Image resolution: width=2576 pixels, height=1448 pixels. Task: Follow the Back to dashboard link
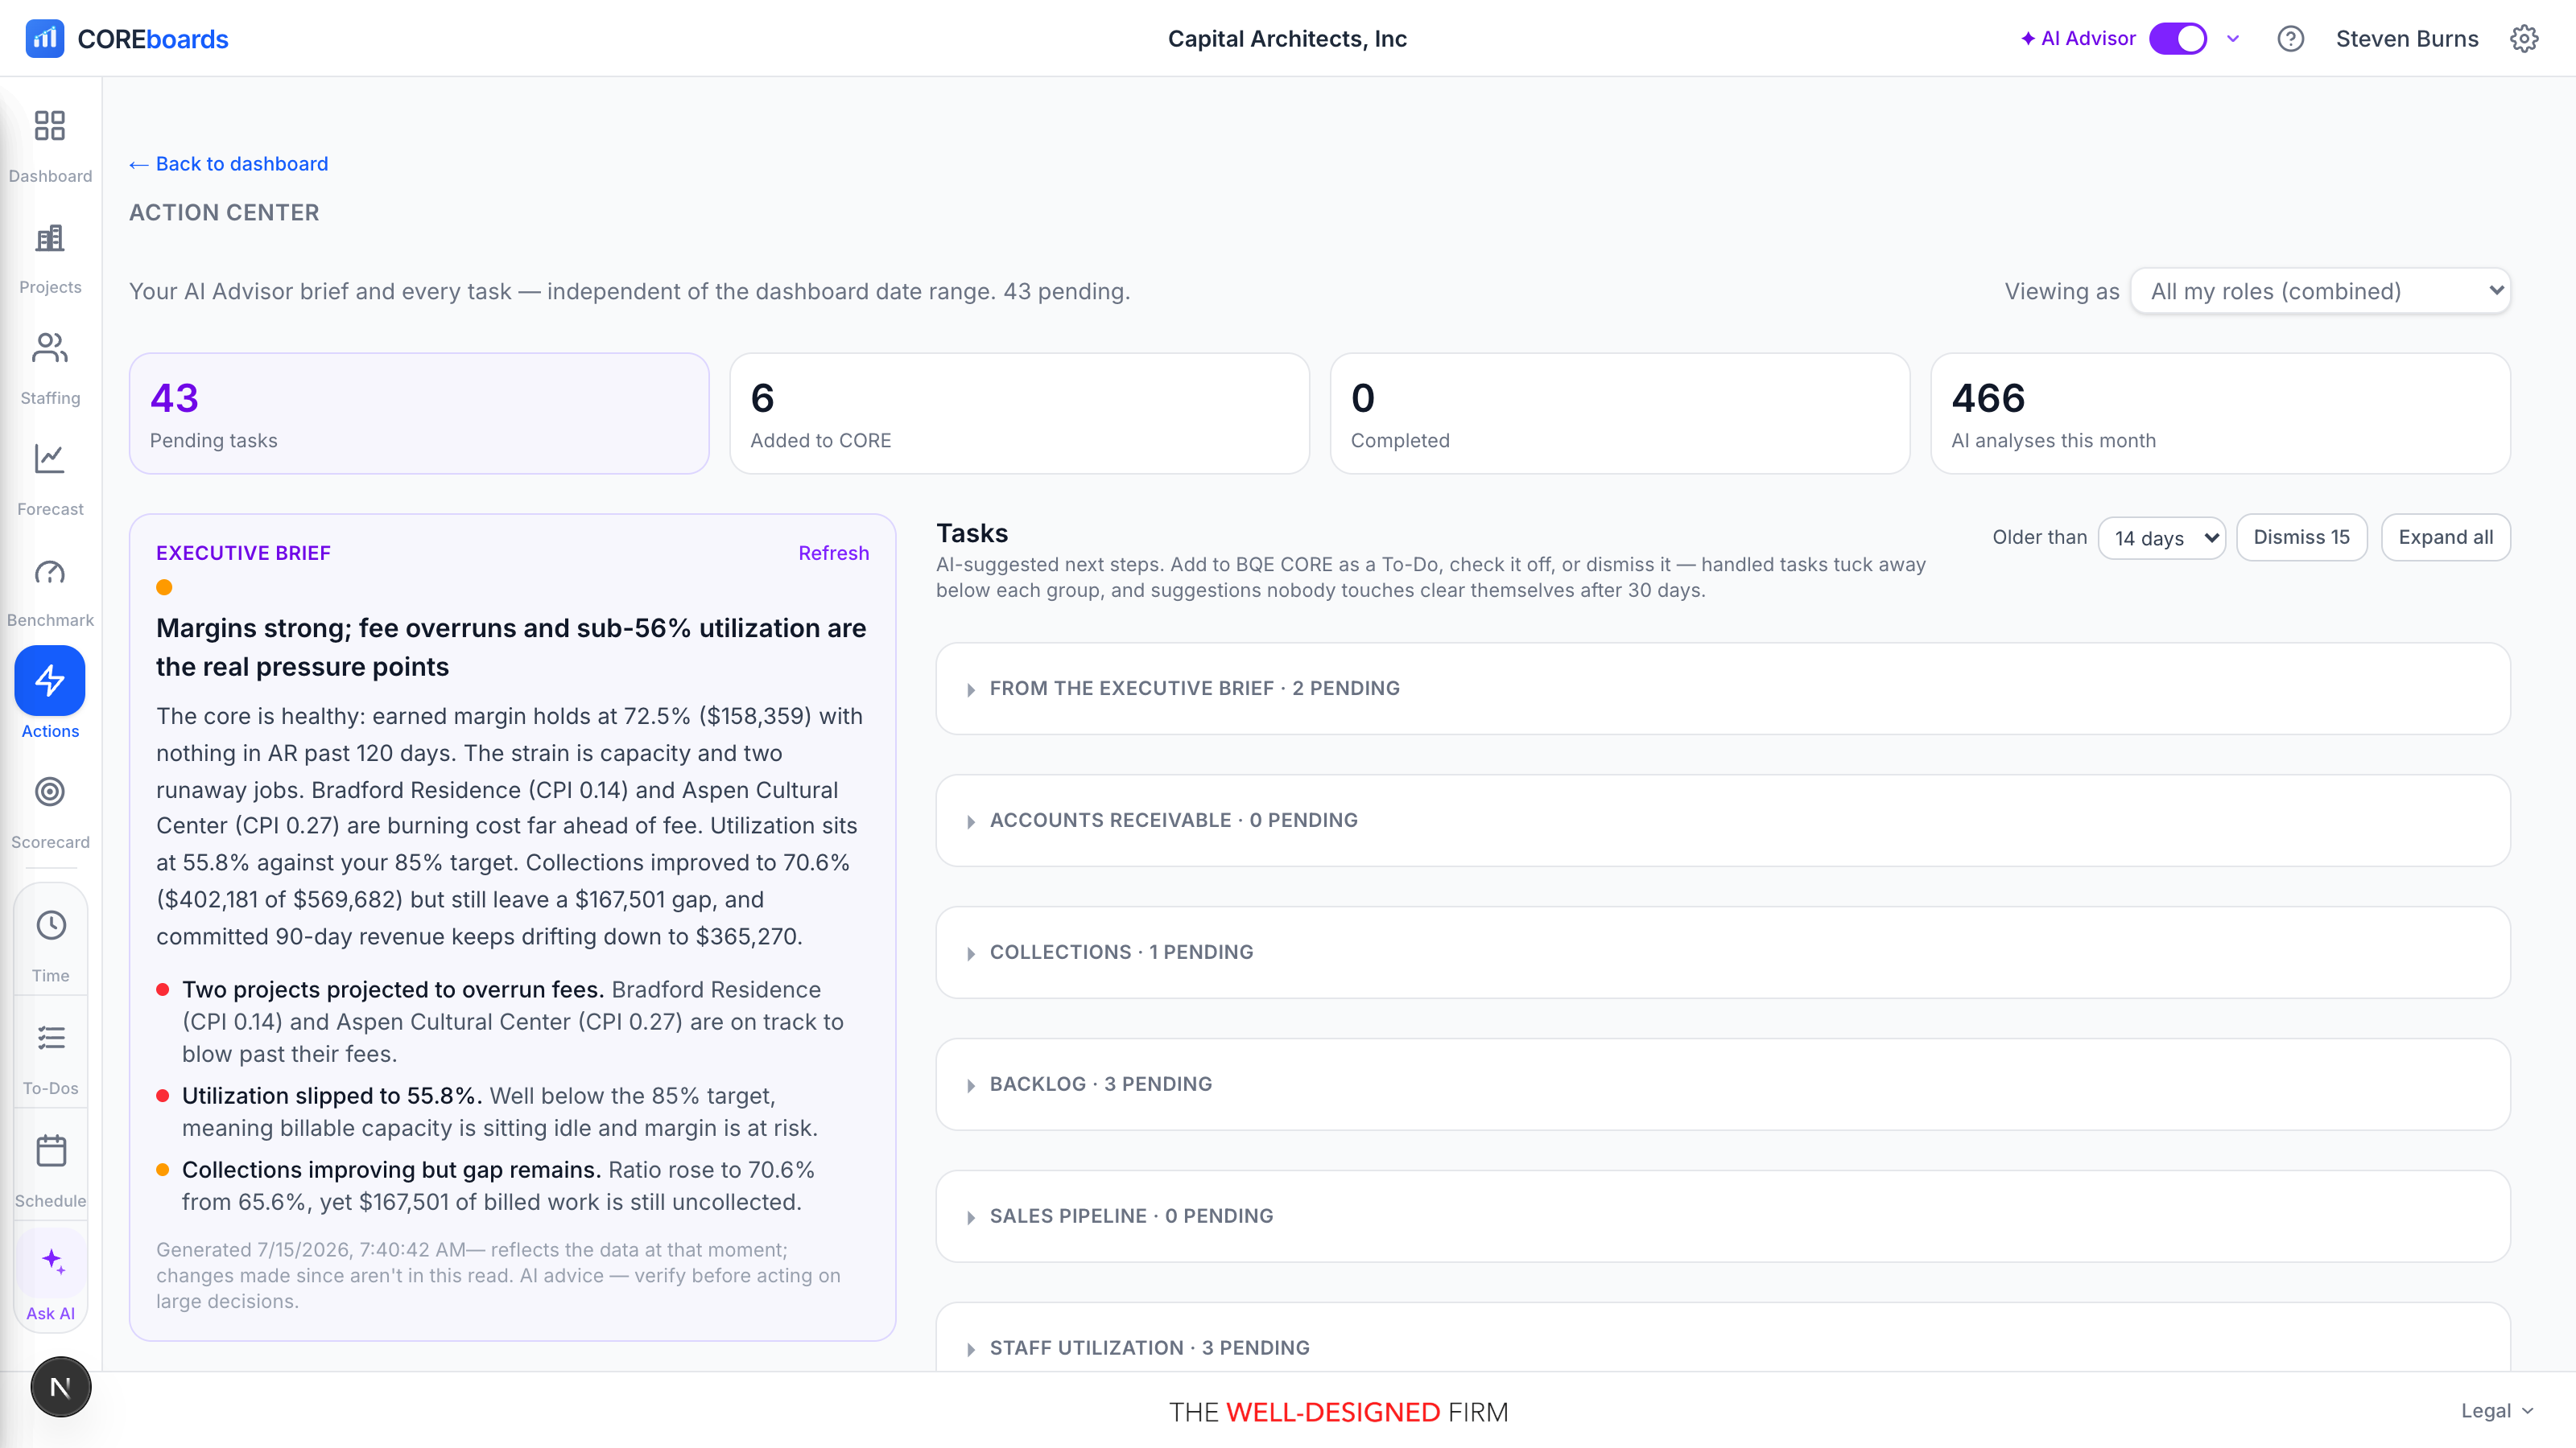point(229,164)
